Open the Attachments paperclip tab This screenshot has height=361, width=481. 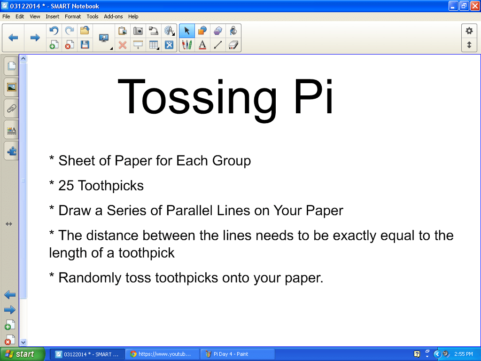point(11,109)
